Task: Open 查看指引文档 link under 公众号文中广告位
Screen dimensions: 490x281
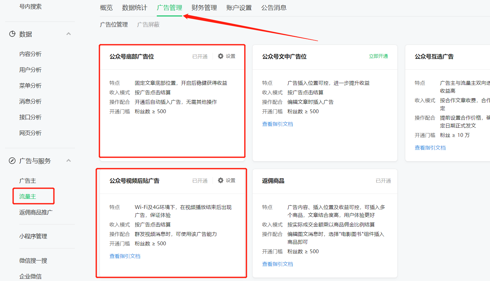Action: (278, 124)
